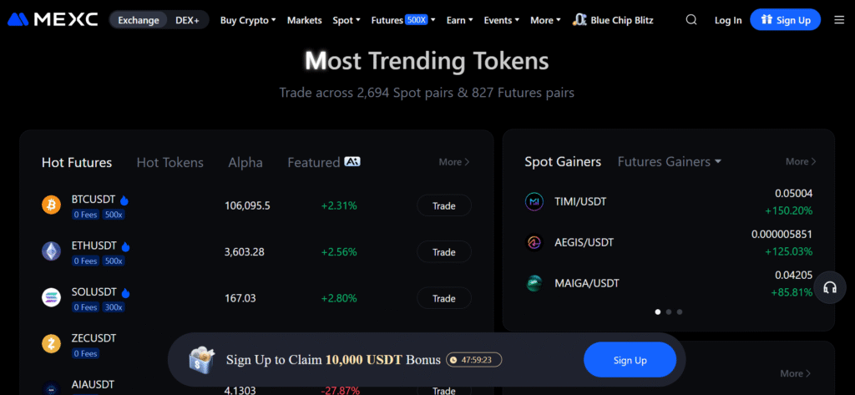Viewport: 855px width, 395px height.
Task: Expand the Buy Crypto dropdown menu
Action: point(248,20)
